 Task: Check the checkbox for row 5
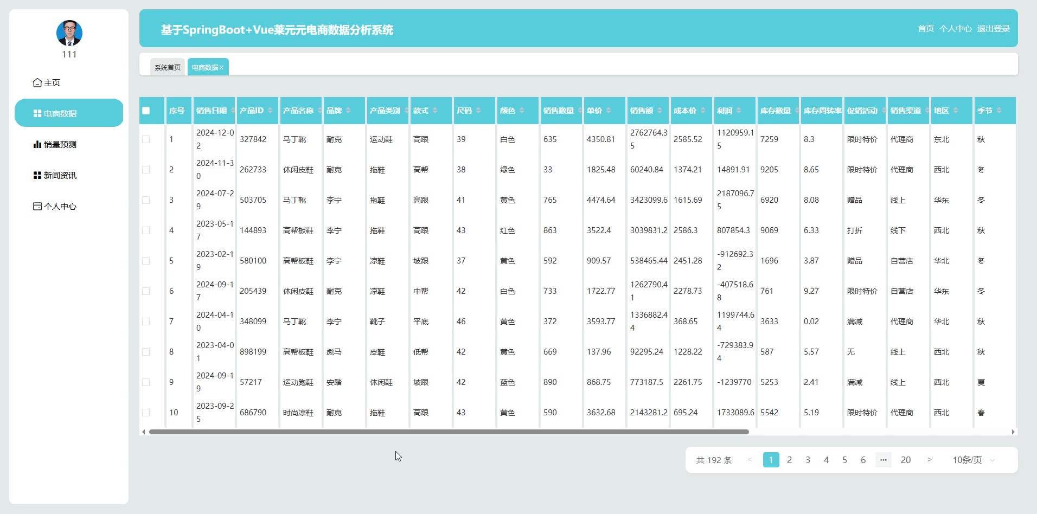[146, 261]
